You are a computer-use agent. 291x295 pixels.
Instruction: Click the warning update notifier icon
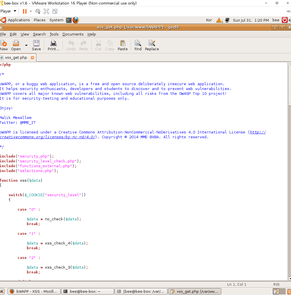tap(219, 20)
